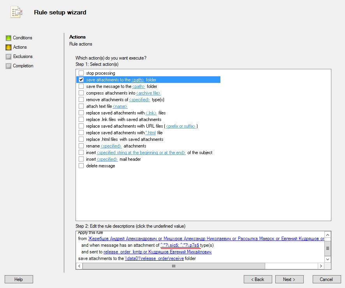Click the Rule setup wizard header icon
This screenshot has width=345, height=288.
(x=16, y=12)
